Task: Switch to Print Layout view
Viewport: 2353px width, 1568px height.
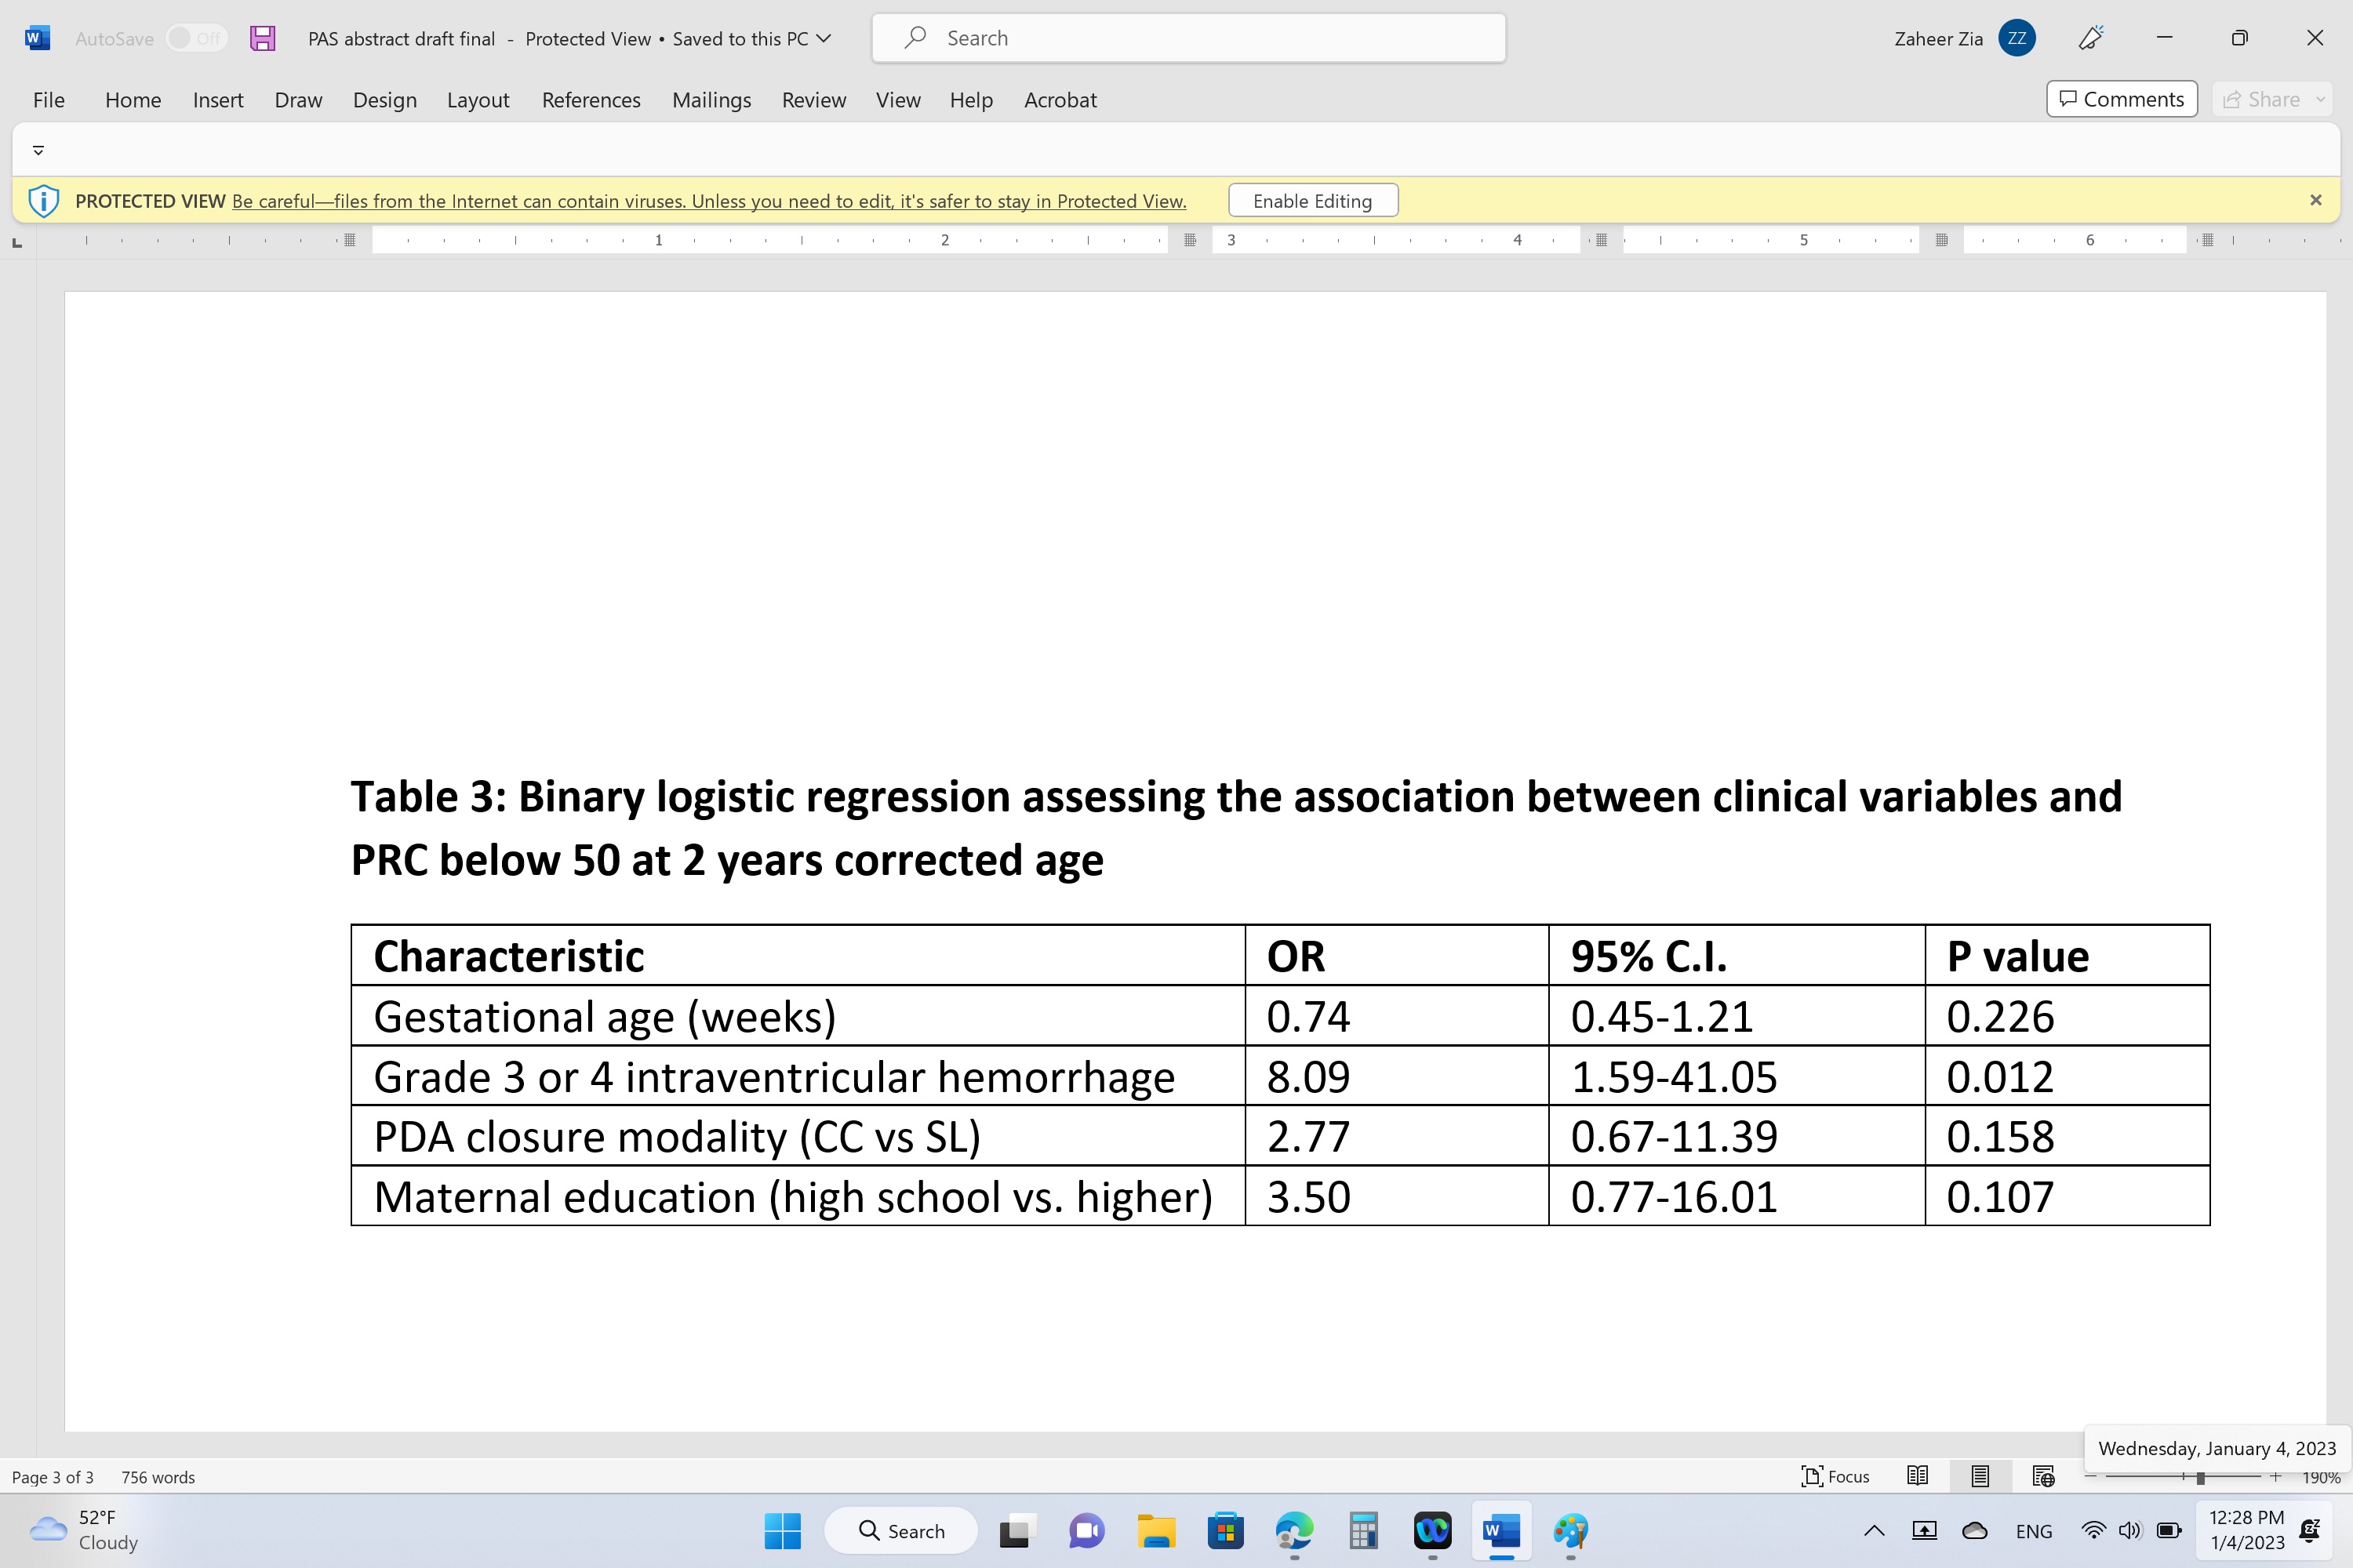Action: point(1979,1476)
